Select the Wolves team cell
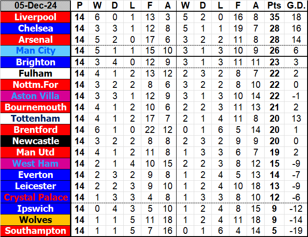The height and width of the screenshot is (237, 308). point(36,220)
